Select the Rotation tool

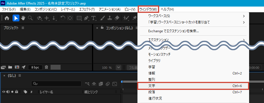click(63, 18)
